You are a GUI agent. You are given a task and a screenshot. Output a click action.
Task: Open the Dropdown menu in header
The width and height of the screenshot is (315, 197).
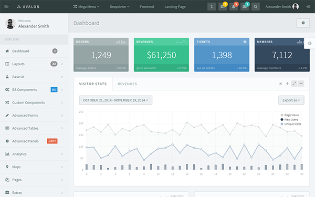(120, 7)
